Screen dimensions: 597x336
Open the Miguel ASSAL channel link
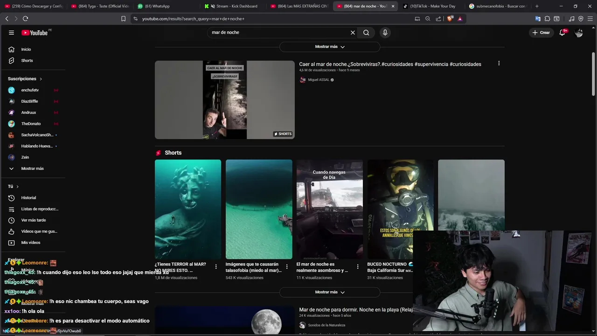pos(319,80)
